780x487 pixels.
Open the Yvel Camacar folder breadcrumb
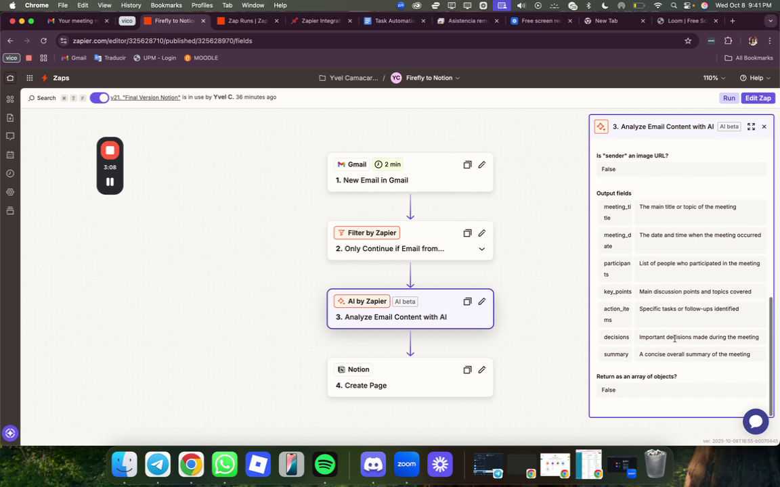(349, 78)
